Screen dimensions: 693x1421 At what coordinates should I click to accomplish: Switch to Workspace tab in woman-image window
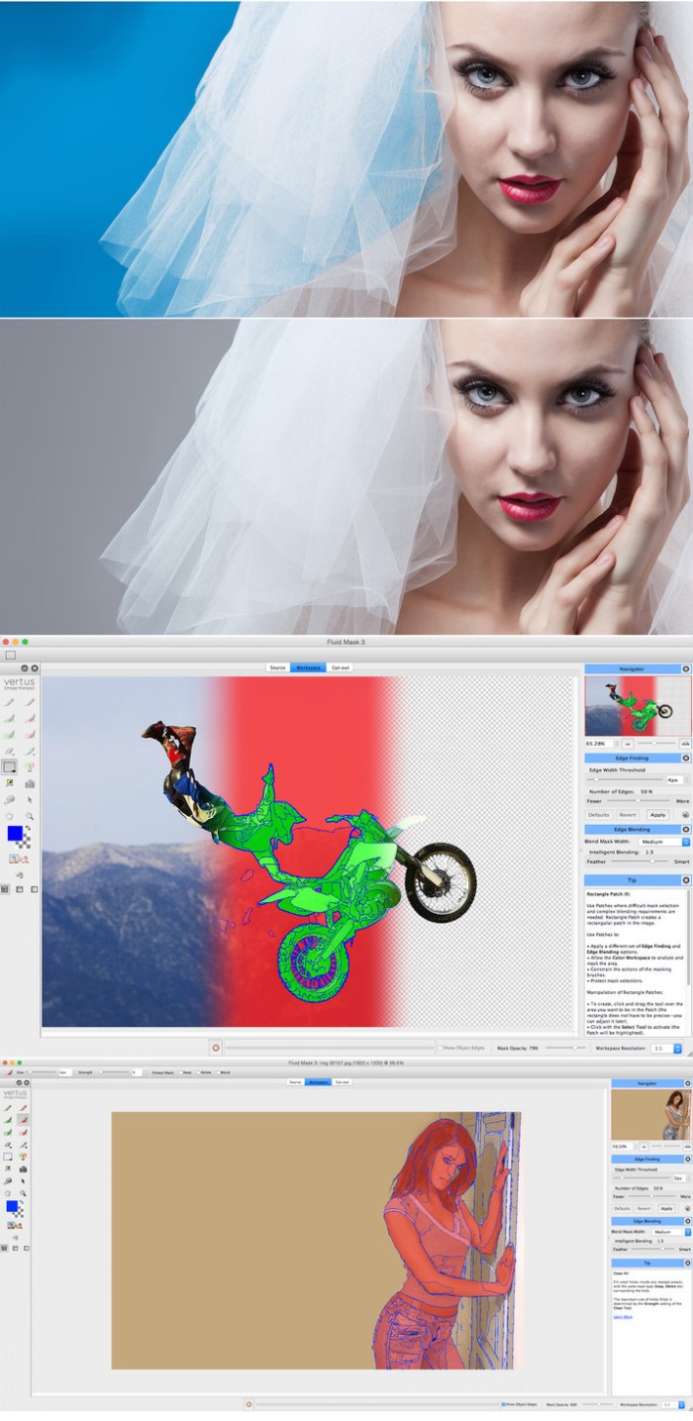[317, 1082]
